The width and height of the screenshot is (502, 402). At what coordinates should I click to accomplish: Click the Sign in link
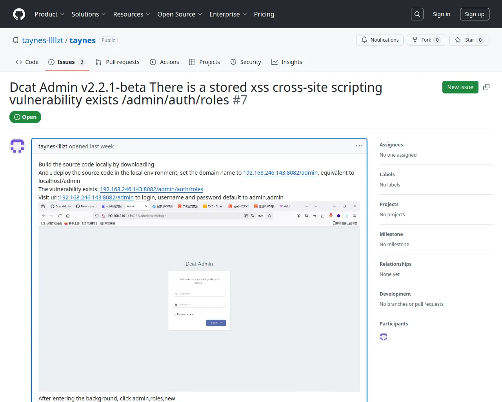(x=442, y=14)
